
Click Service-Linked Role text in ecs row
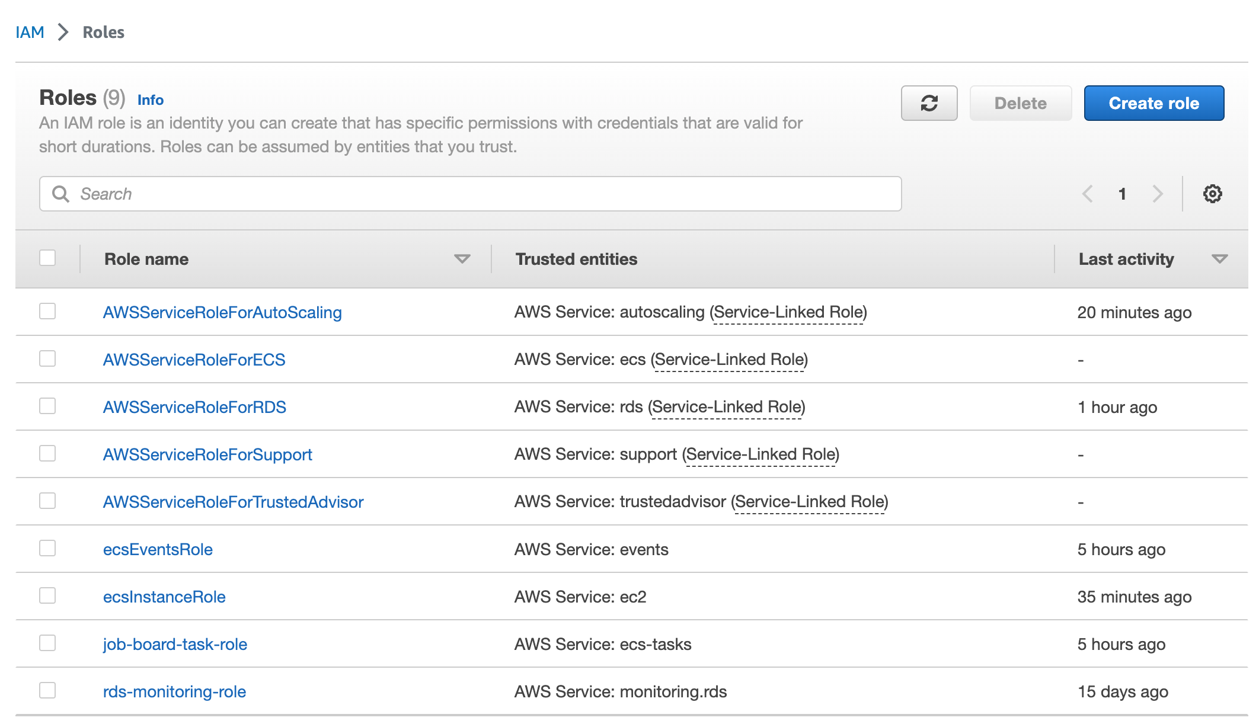(730, 360)
